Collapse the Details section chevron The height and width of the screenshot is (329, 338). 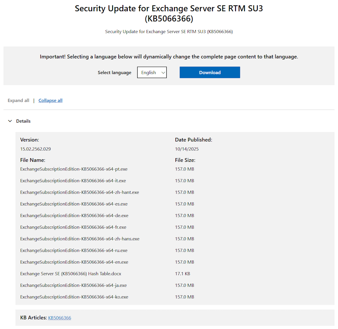(10, 121)
